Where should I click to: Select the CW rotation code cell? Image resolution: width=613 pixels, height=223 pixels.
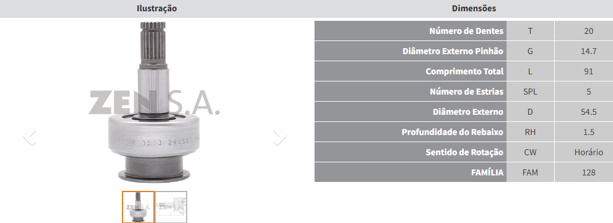(530, 152)
